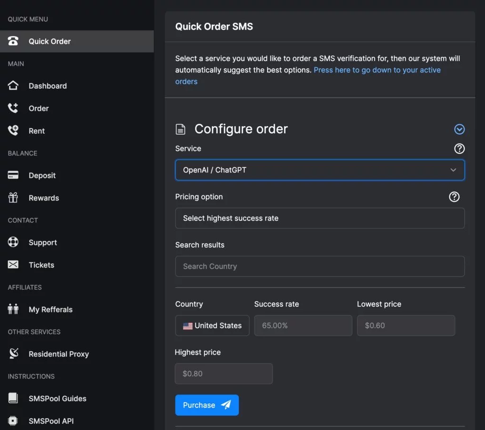
Task: Select the United States country option
Action: pyautogui.click(x=212, y=326)
